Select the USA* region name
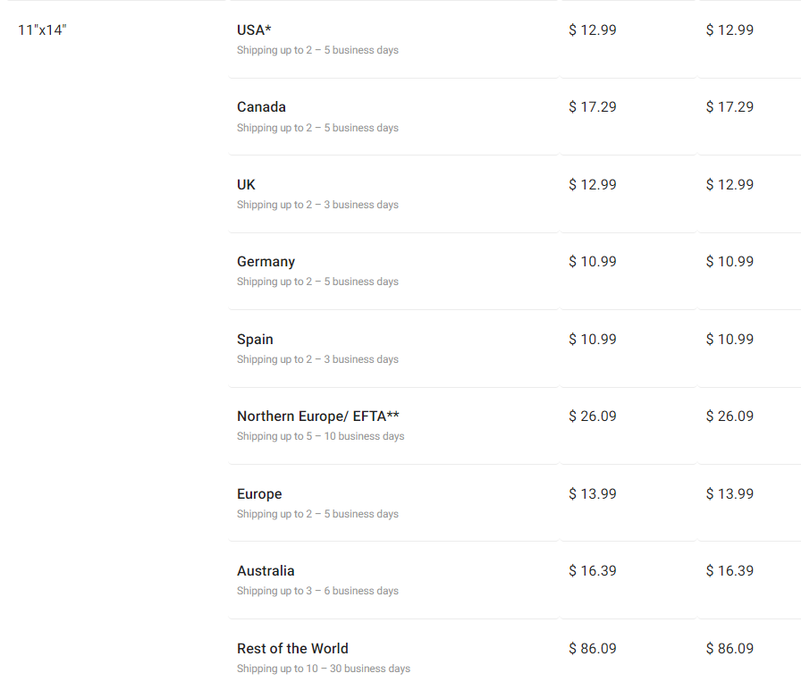This screenshot has height=690, width=801. [254, 29]
